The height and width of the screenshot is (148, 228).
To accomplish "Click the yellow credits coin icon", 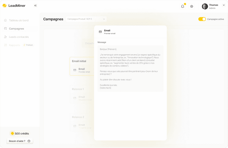I will pos(12,134).
